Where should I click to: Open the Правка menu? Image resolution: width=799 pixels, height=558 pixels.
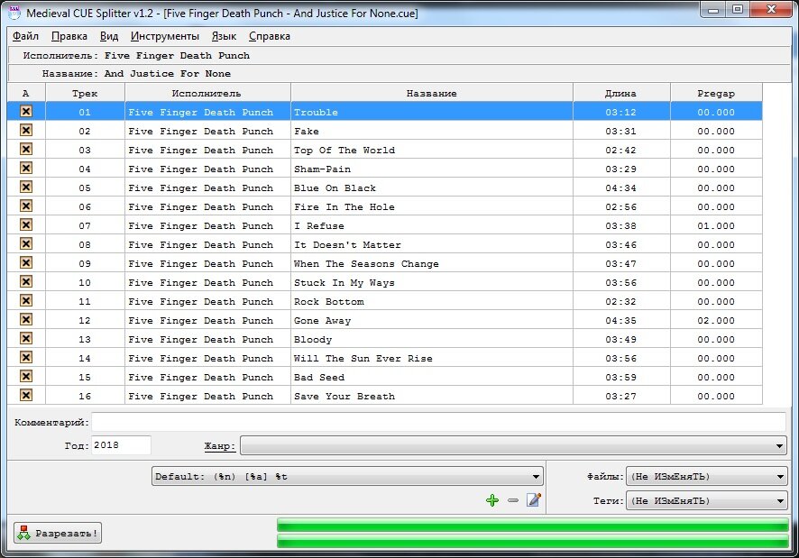pos(69,36)
